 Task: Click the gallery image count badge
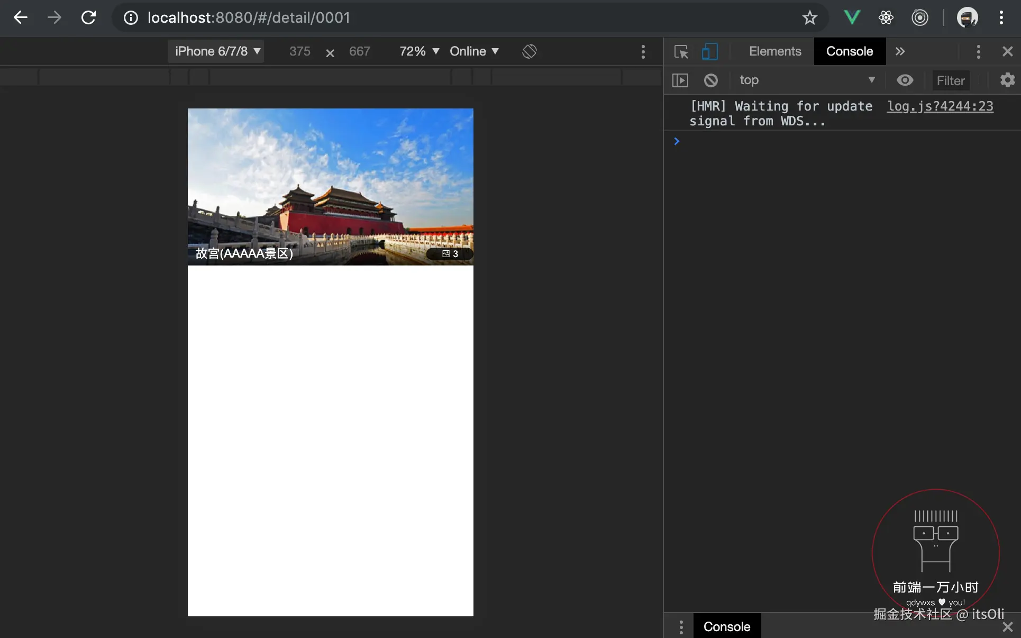pos(450,254)
